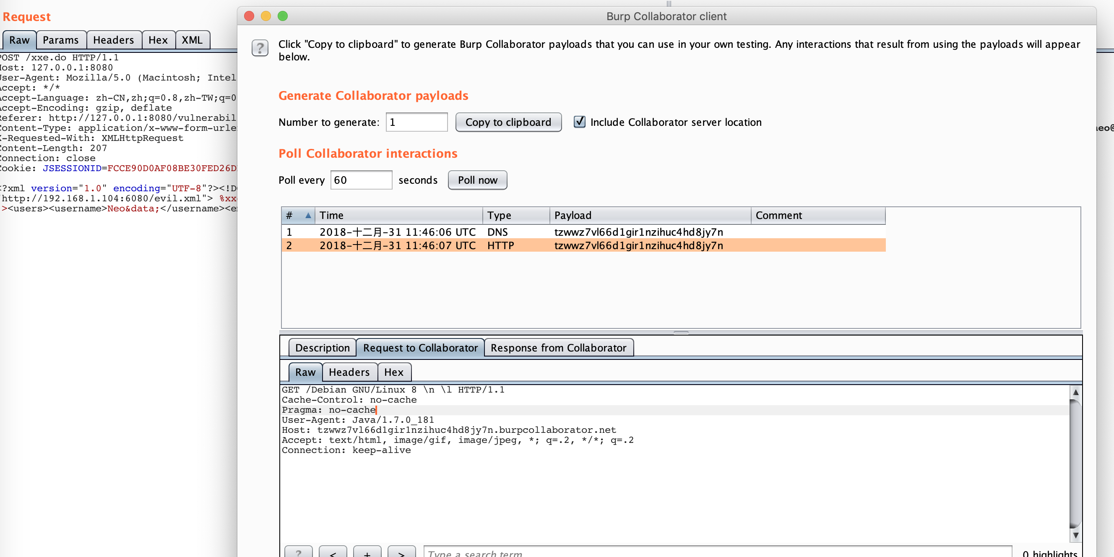Click scrollbar down arrow in request viewer

pos(1075,535)
